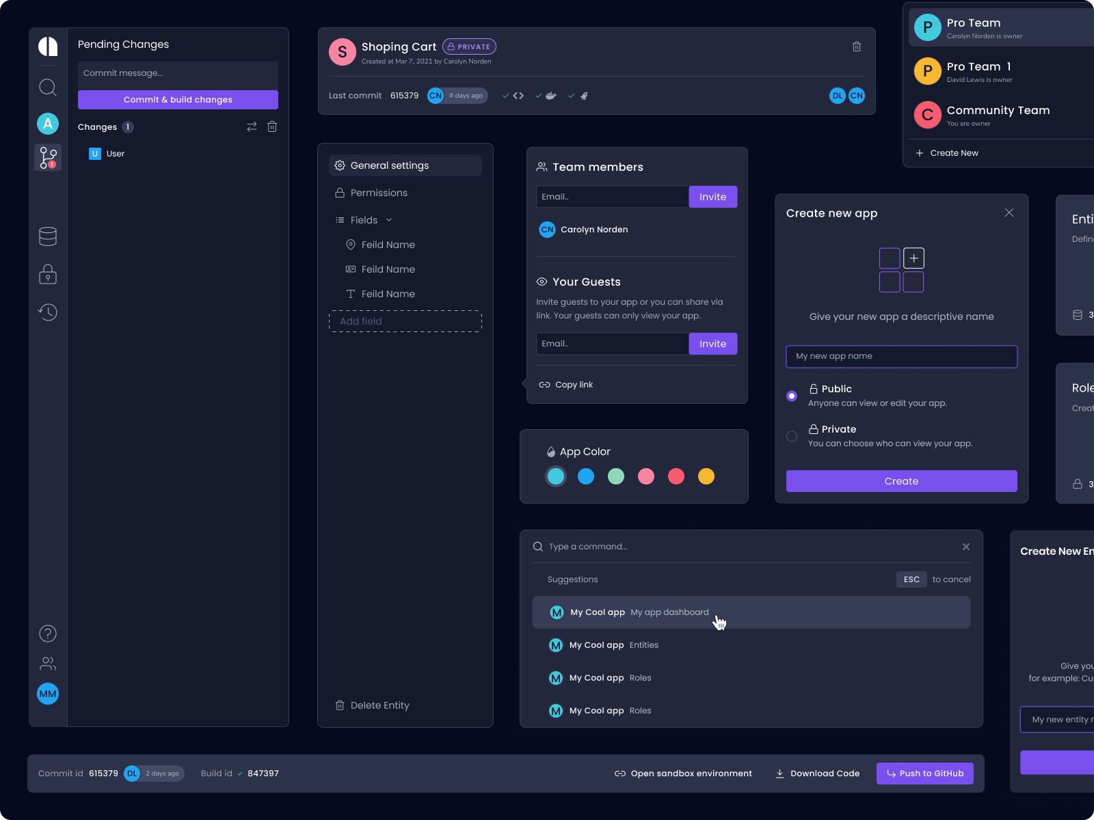Screen dimensions: 1094x820
Task: Choose the red app color swatch
Action: (x=676, y=476)
